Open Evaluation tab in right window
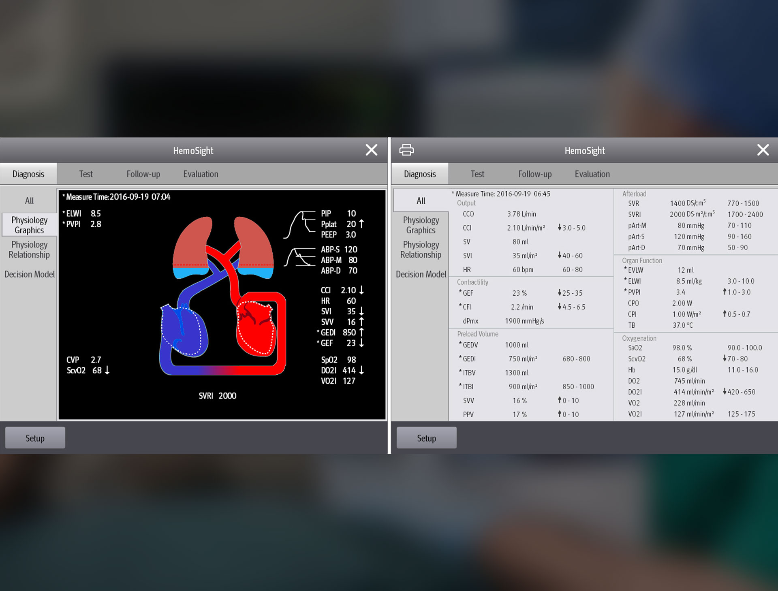Viewport: 778px width, 591px height. 592,174
